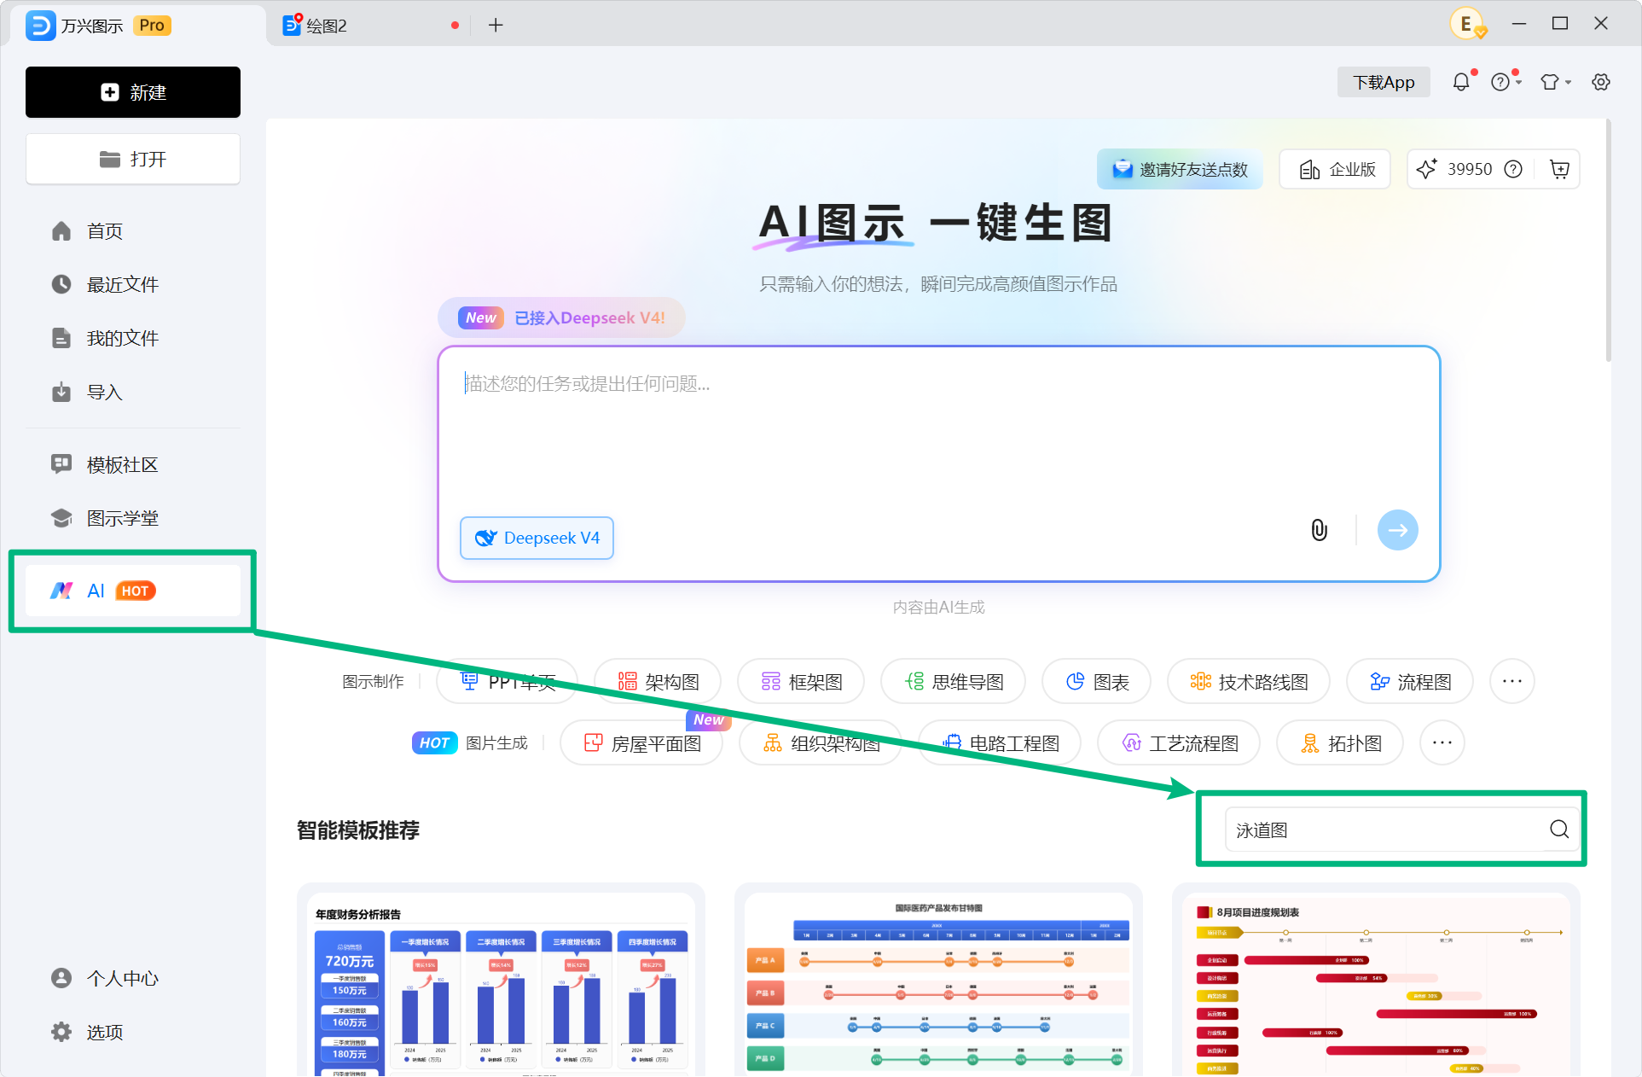Go to 首页 in the sidebar

click(x=133, y=231)
